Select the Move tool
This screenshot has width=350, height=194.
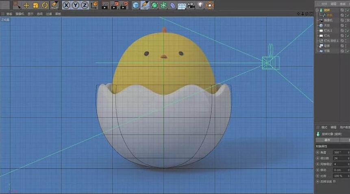pyautogui.click(x=26, y=5)
